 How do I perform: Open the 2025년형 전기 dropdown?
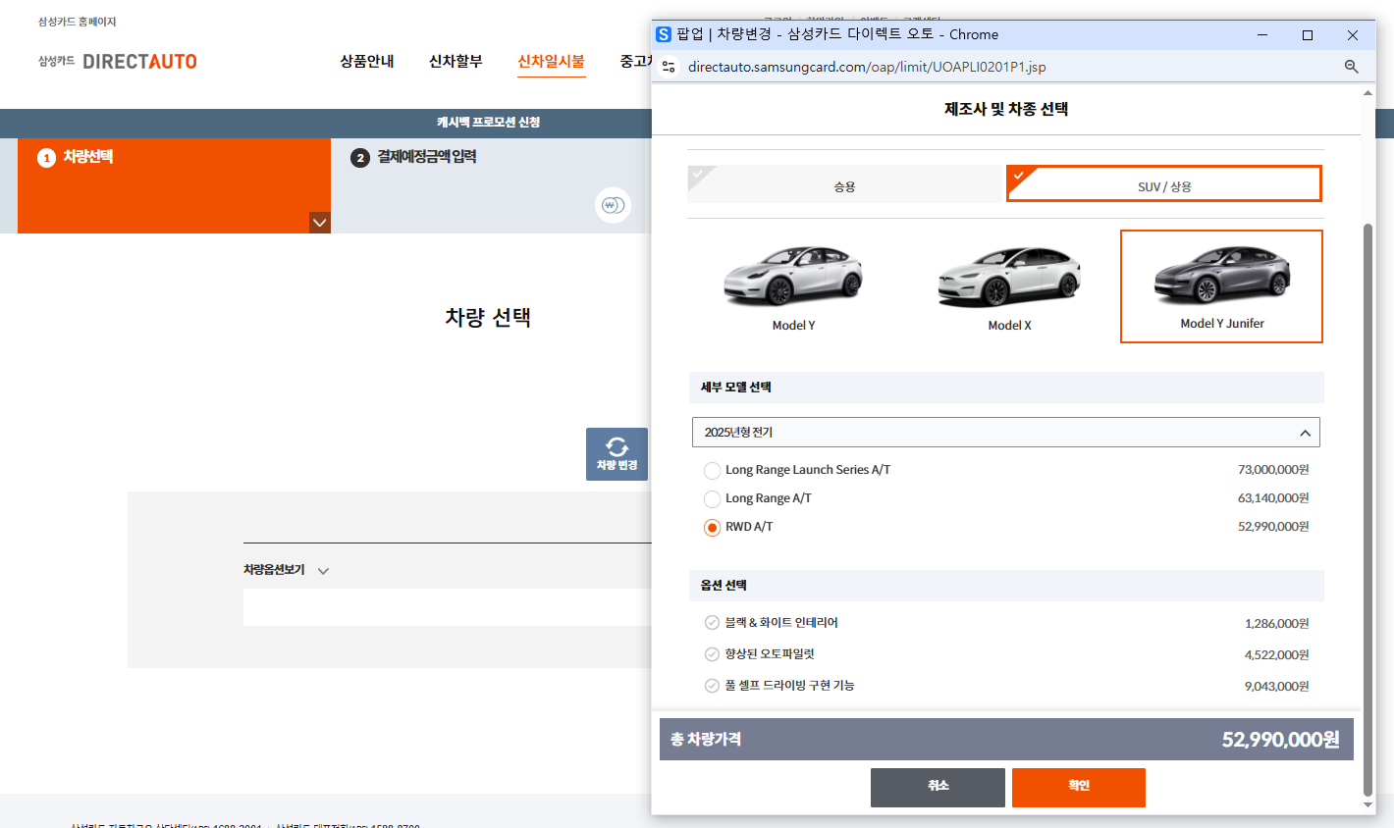(x=1006, y=433)
